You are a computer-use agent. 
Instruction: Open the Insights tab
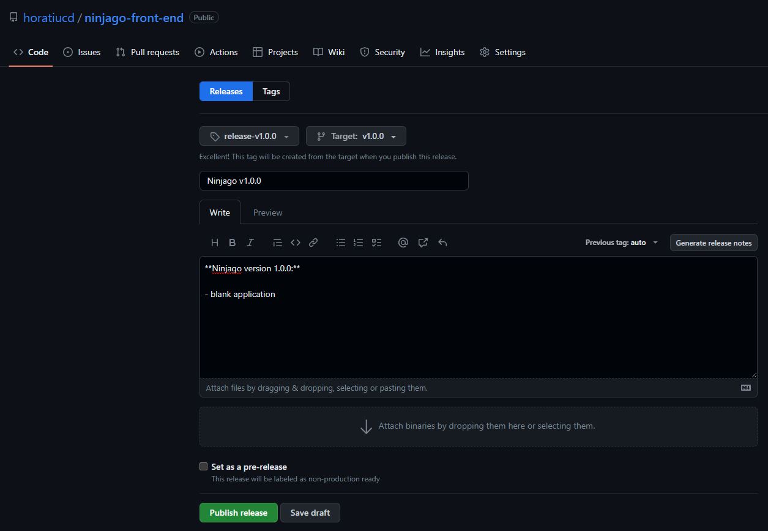pos(442,52)
